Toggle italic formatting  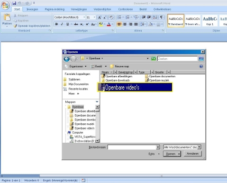point(62,24)
